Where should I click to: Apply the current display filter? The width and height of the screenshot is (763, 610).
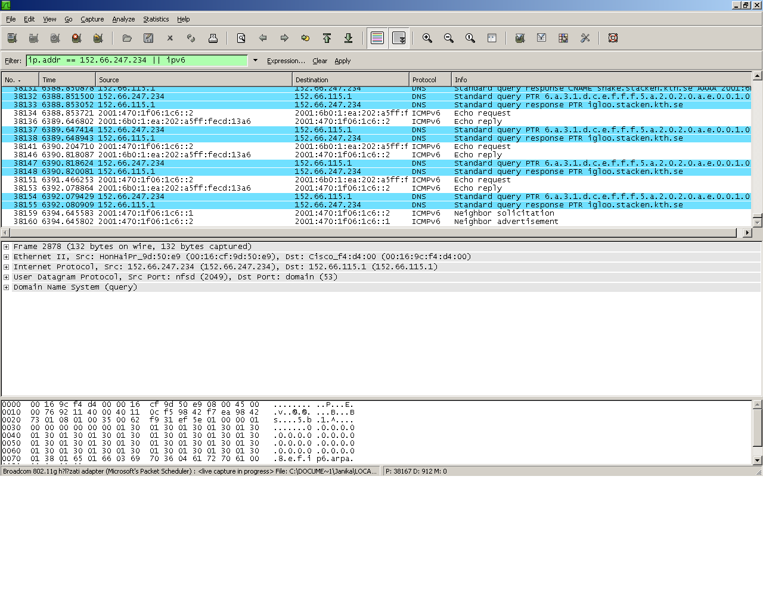tap(343, 61)
